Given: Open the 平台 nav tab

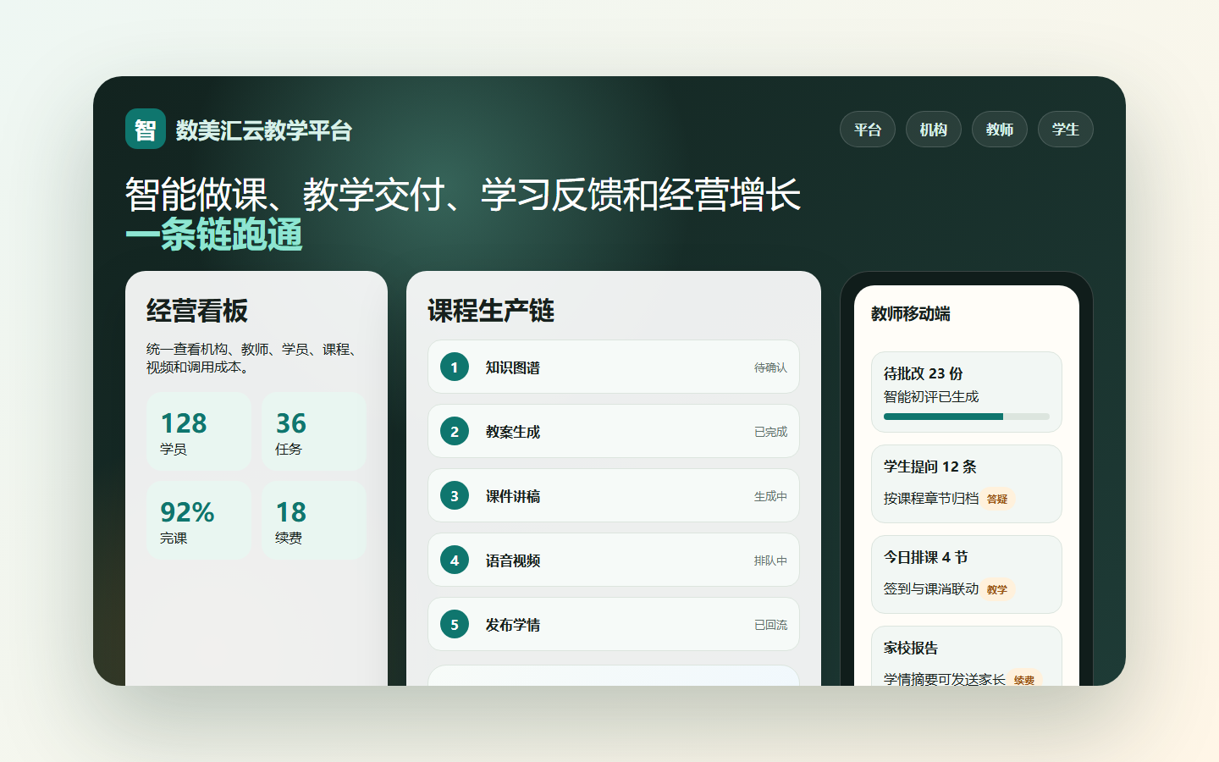Looking at the screenshot, I should 868,130.
